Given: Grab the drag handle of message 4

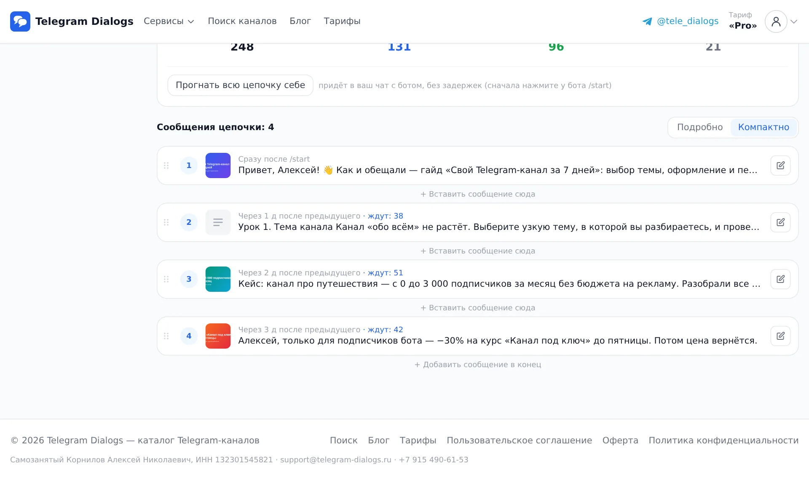Looking at the screenshot, I should [x=166, y=336].
